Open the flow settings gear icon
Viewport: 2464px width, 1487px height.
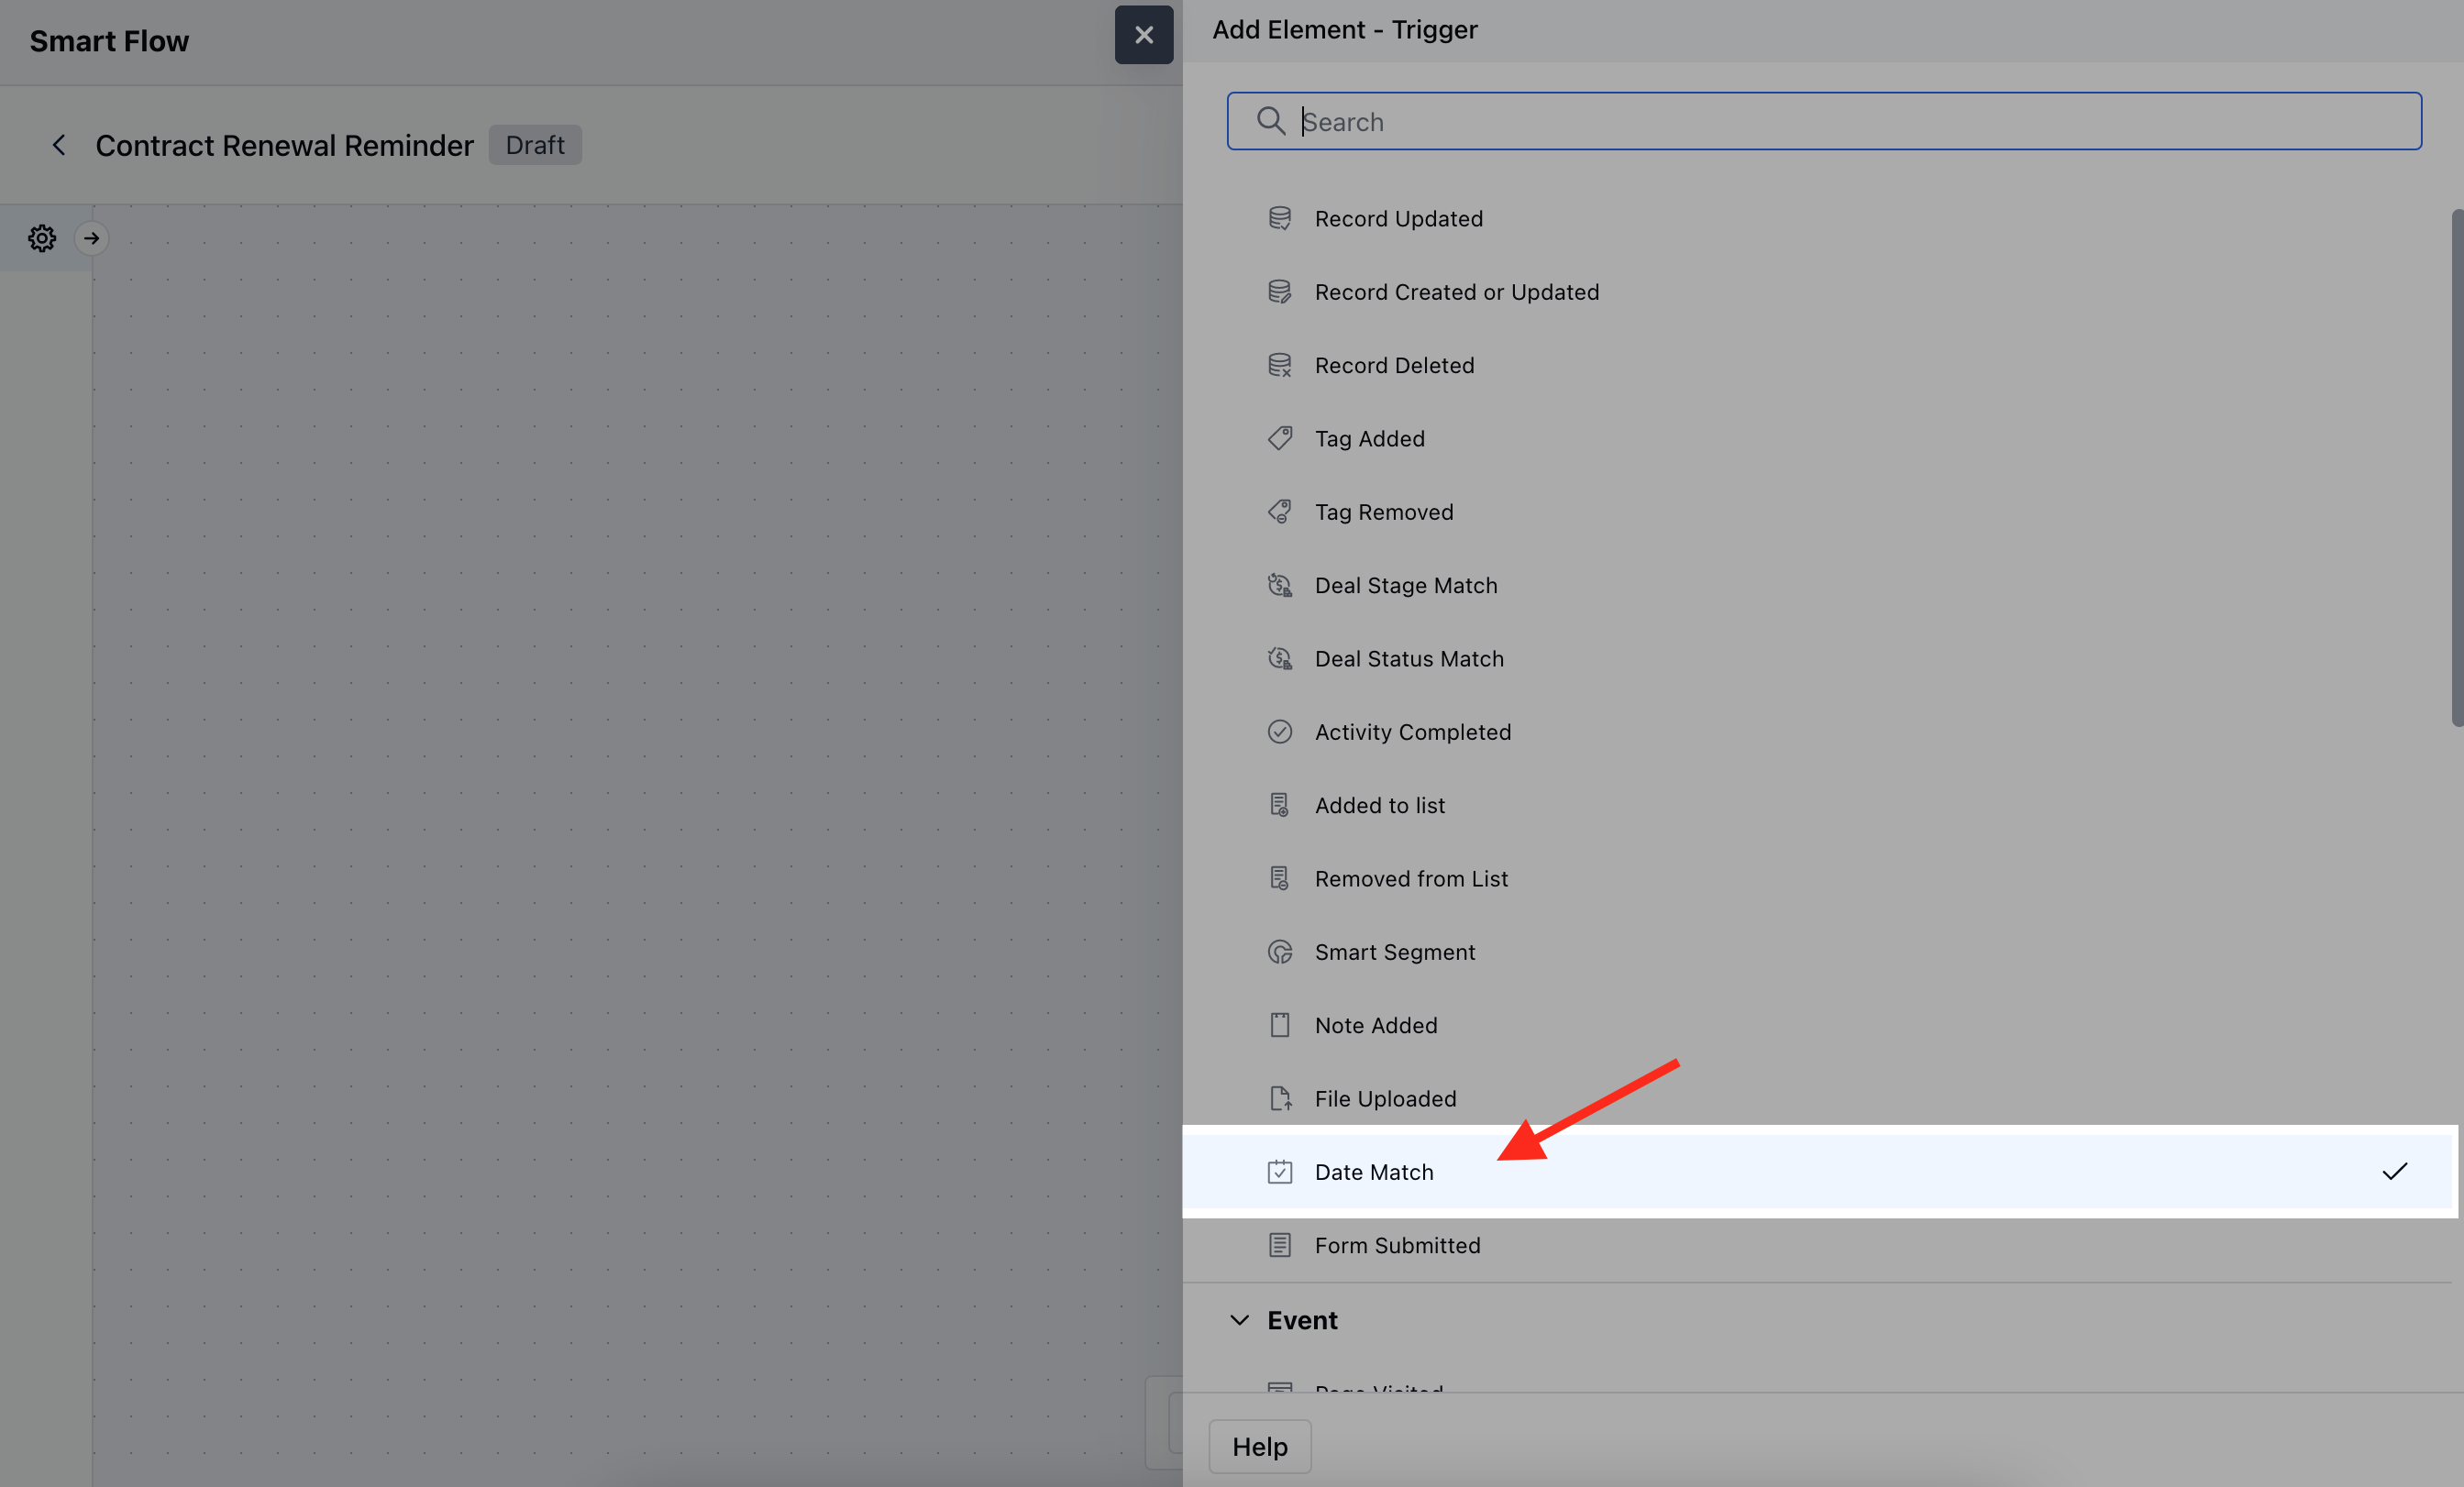[x=41, y=238]
